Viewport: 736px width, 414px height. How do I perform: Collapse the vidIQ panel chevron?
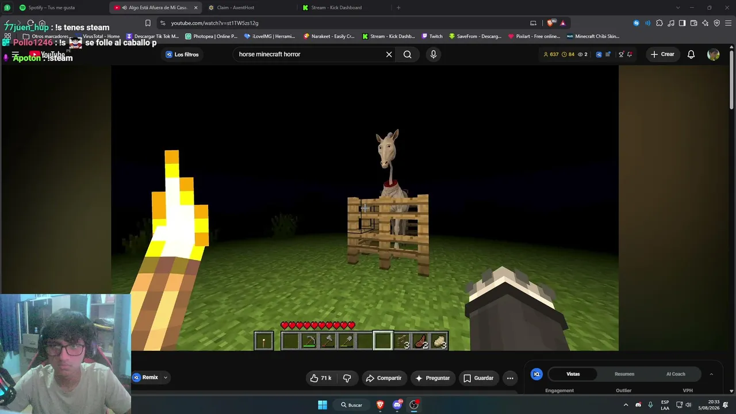coord(711,374)
